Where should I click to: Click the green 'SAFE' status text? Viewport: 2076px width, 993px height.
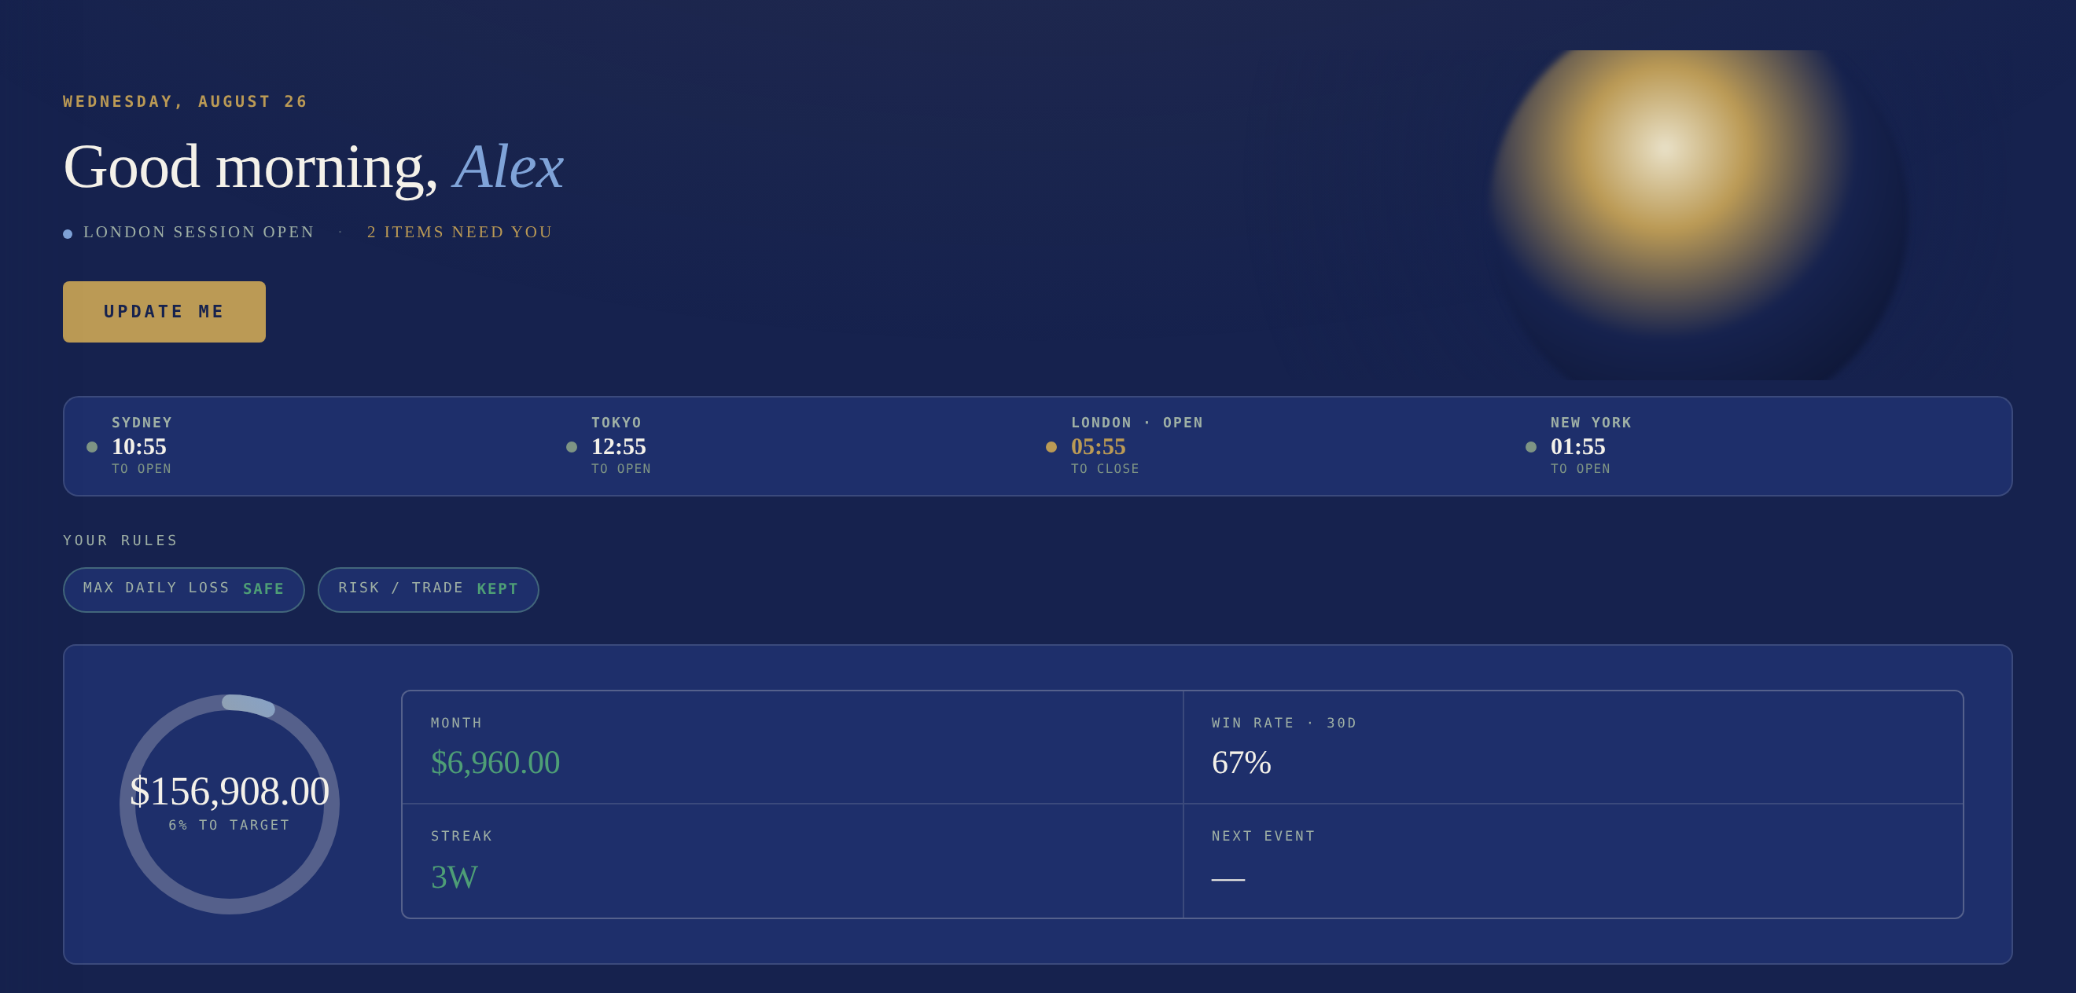point(263,588)
